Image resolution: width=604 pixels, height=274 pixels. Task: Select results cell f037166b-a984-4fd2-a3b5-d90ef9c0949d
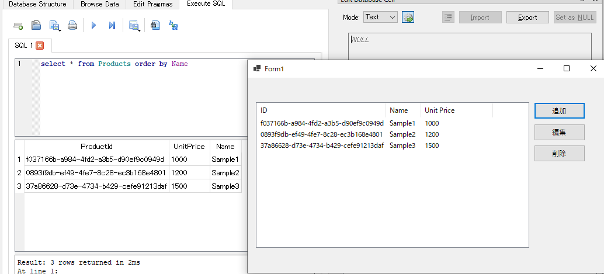pyautogui.click(x=97, y=159)
